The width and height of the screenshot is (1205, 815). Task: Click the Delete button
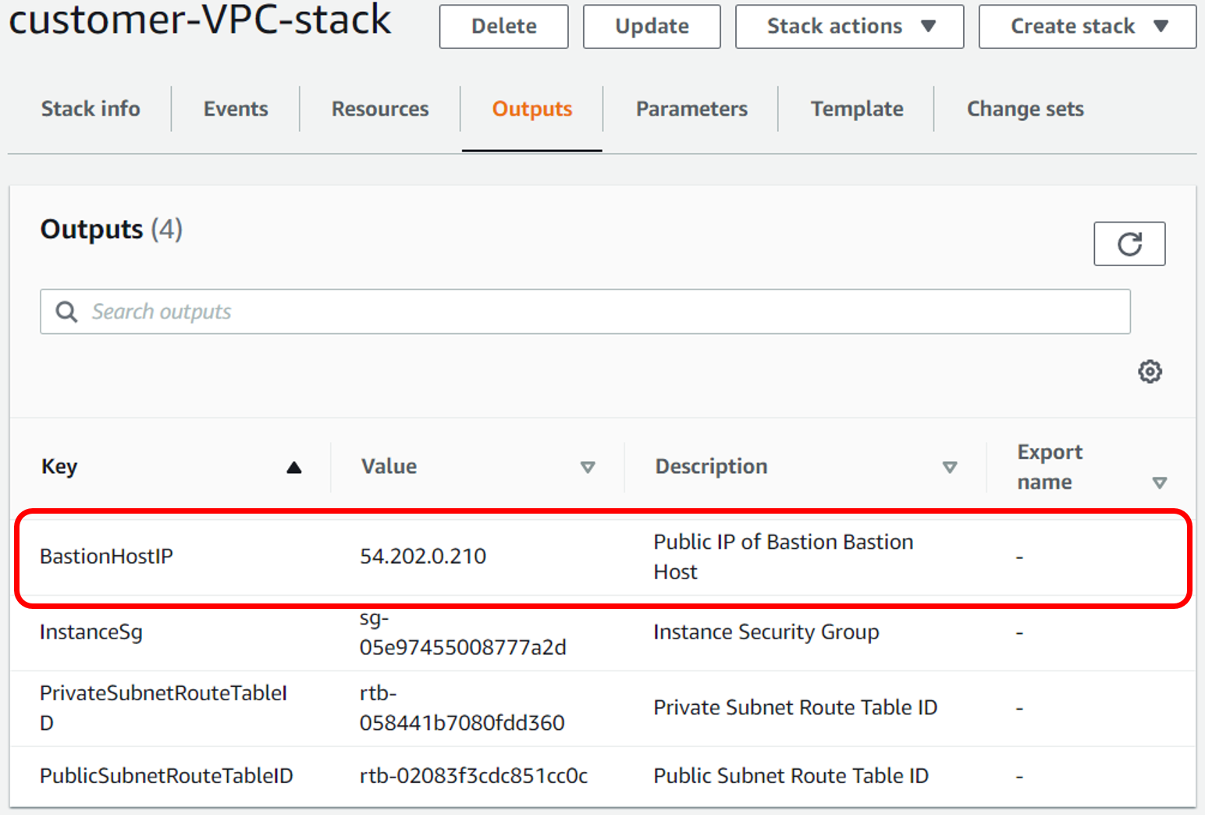coord(503,26)
